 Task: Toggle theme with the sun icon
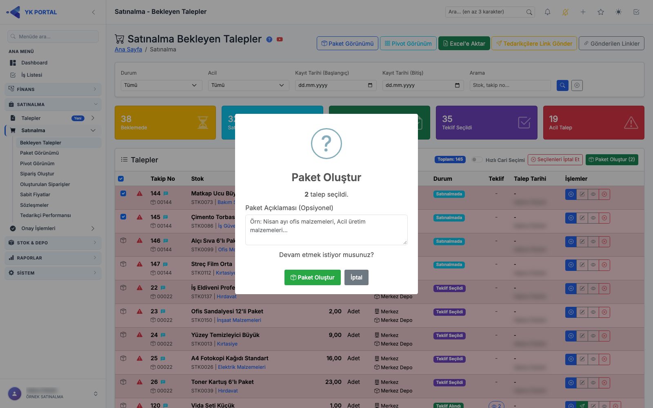click(619, 12)
